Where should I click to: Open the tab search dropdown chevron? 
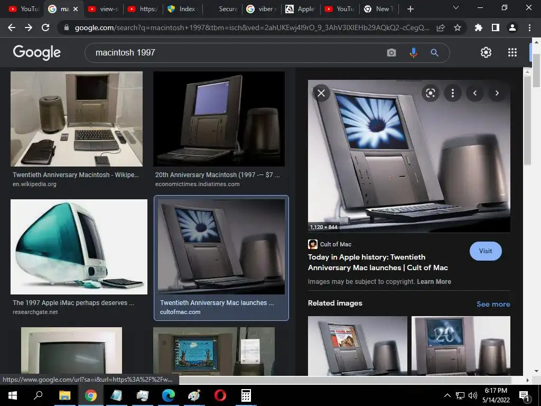tap(456, 7)
